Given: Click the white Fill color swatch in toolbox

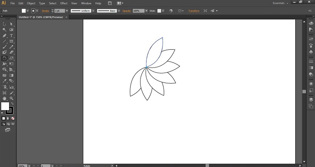Looking at the screenshot, I should 5,106.
